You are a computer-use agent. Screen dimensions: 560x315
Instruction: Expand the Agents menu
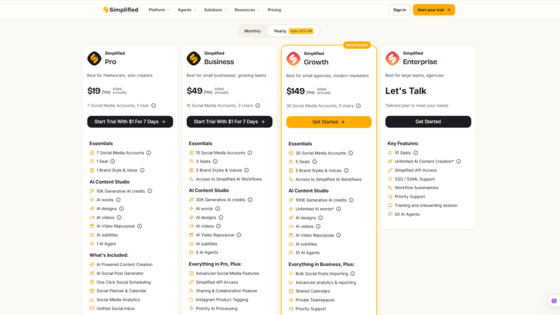(x=187, y=10)
